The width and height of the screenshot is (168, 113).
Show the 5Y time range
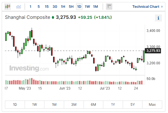pos(133,104)
